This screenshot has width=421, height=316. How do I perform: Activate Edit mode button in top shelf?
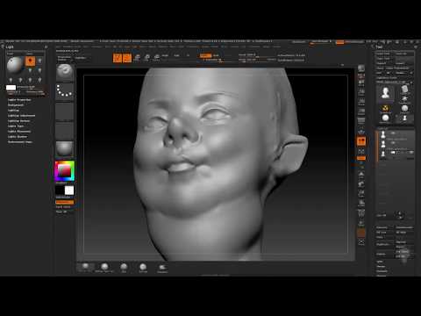[118, 58]
